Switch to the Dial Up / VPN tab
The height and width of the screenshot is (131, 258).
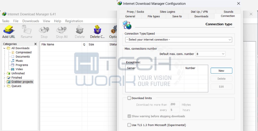pos(199,12)
